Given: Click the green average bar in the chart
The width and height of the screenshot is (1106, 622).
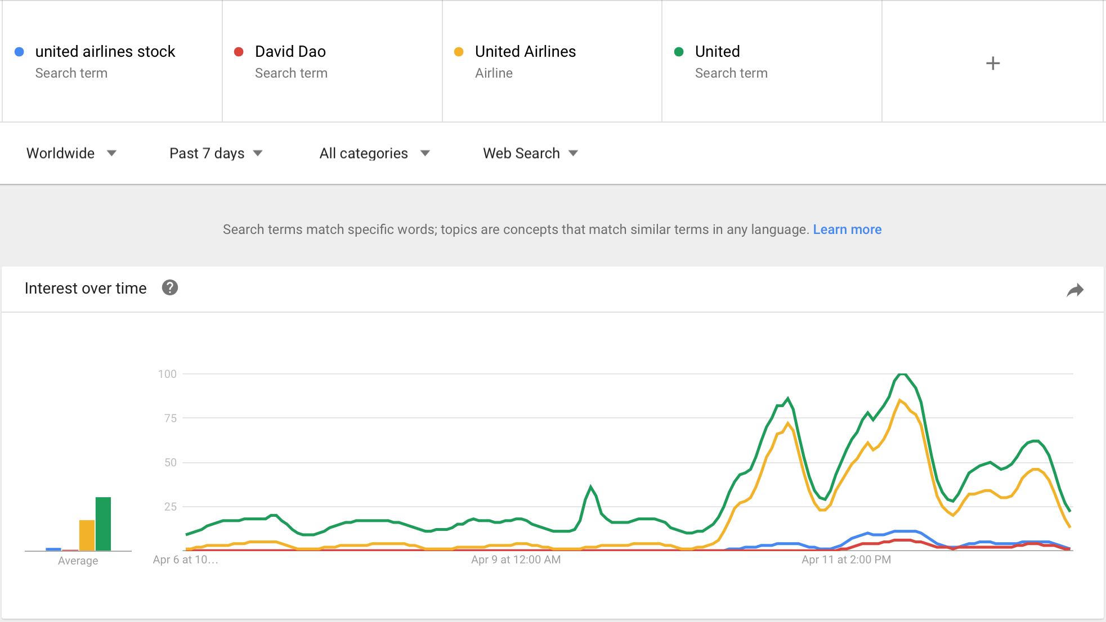Looking at the screenshot, I should (103, 524).
